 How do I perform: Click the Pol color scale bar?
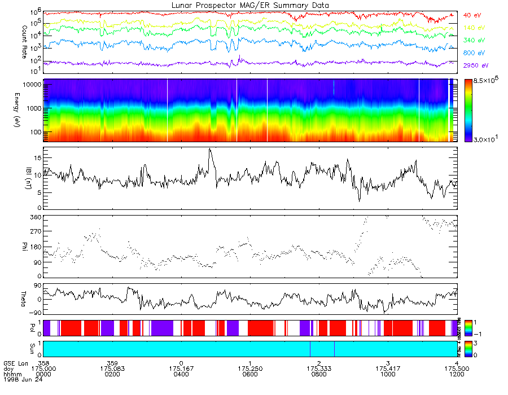(x=468, y=328)
